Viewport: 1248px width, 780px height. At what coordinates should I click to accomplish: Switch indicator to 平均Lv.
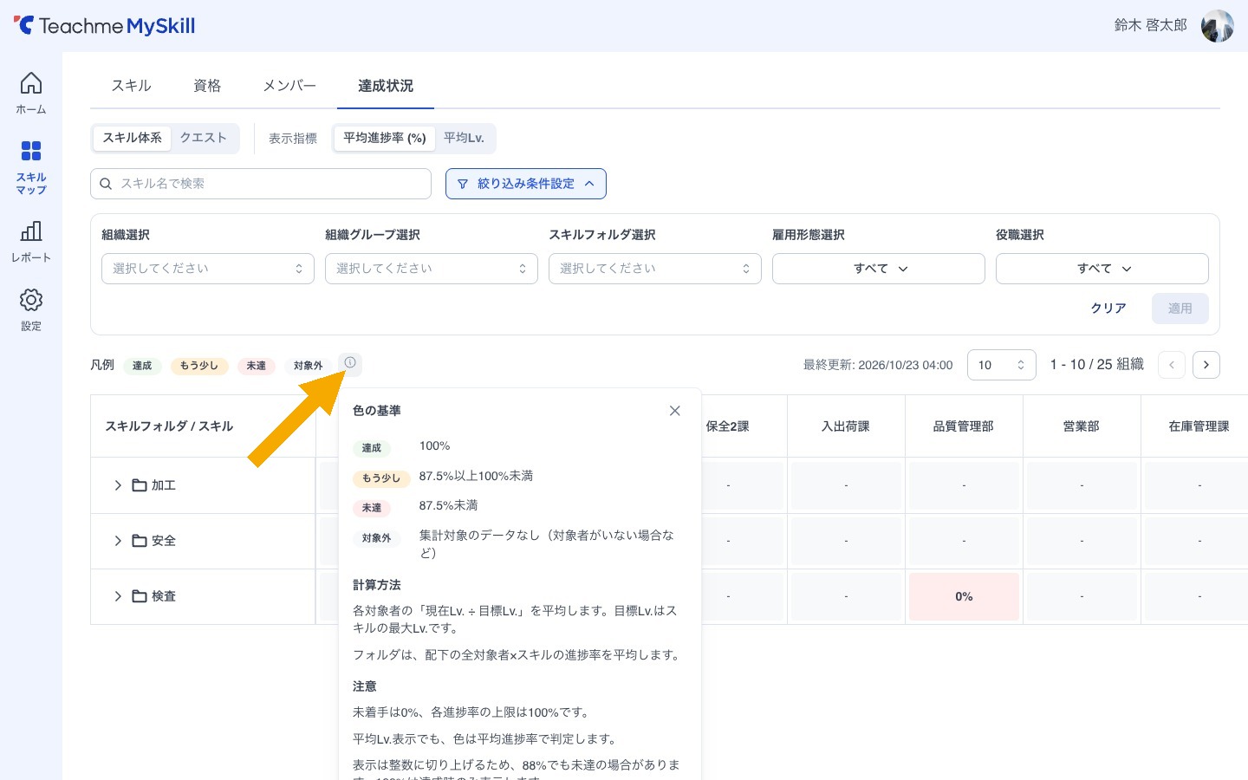point(464,138)
